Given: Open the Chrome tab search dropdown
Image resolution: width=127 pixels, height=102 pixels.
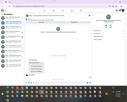Looking at the screenshot, I should point(2,2).
